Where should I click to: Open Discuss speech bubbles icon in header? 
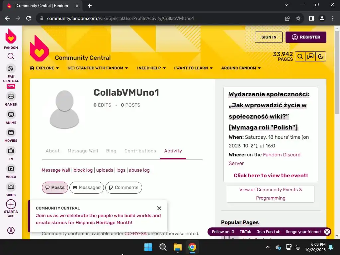point(310,56)
